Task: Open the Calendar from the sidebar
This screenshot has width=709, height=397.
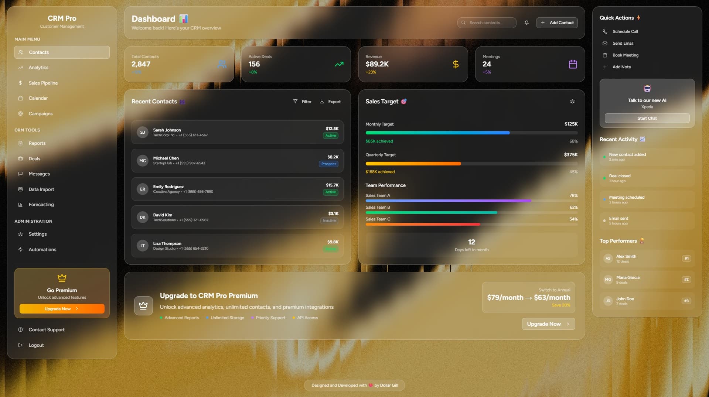Action: (38, 98)
